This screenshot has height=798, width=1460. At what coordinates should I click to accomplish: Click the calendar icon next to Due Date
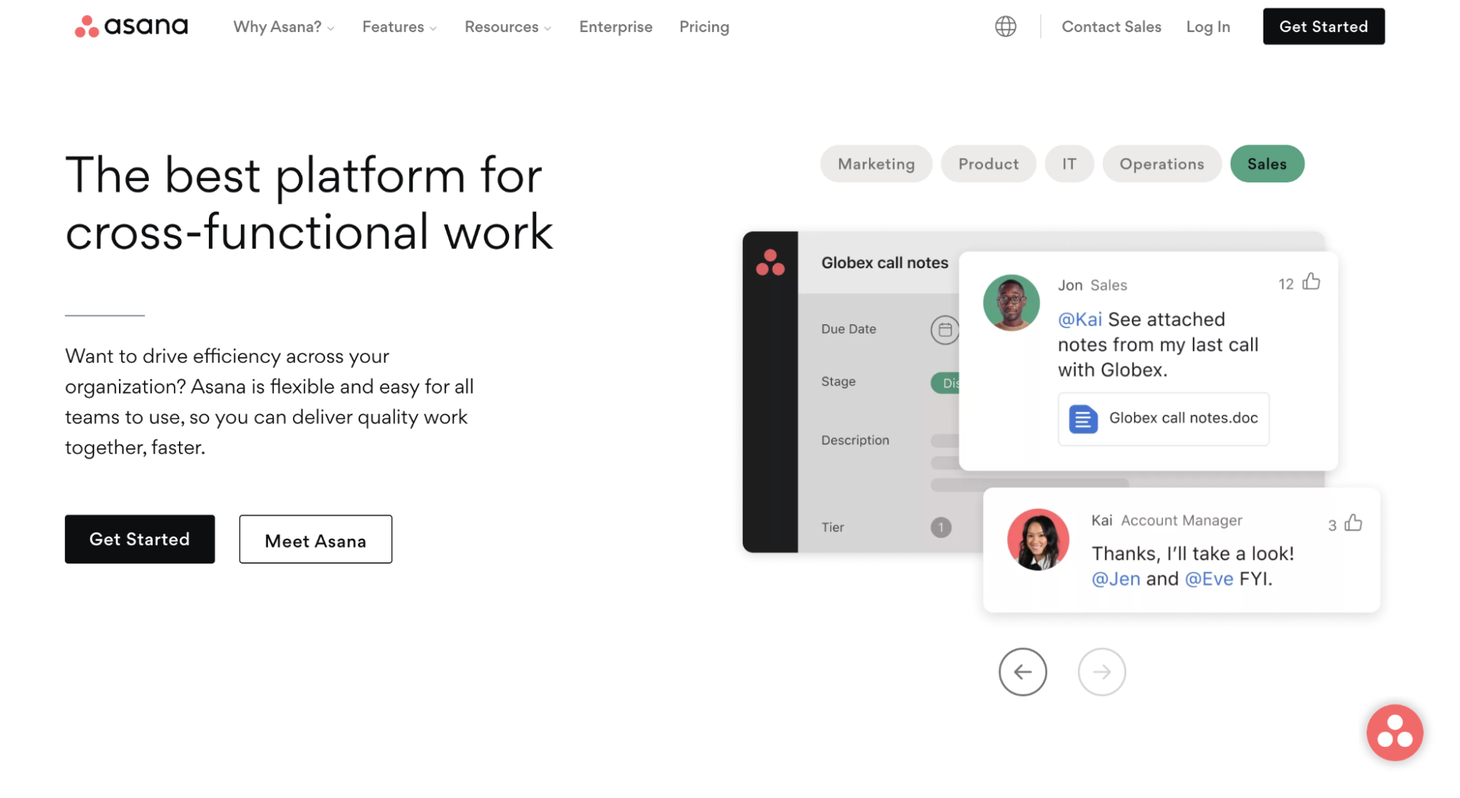point(944,329)
